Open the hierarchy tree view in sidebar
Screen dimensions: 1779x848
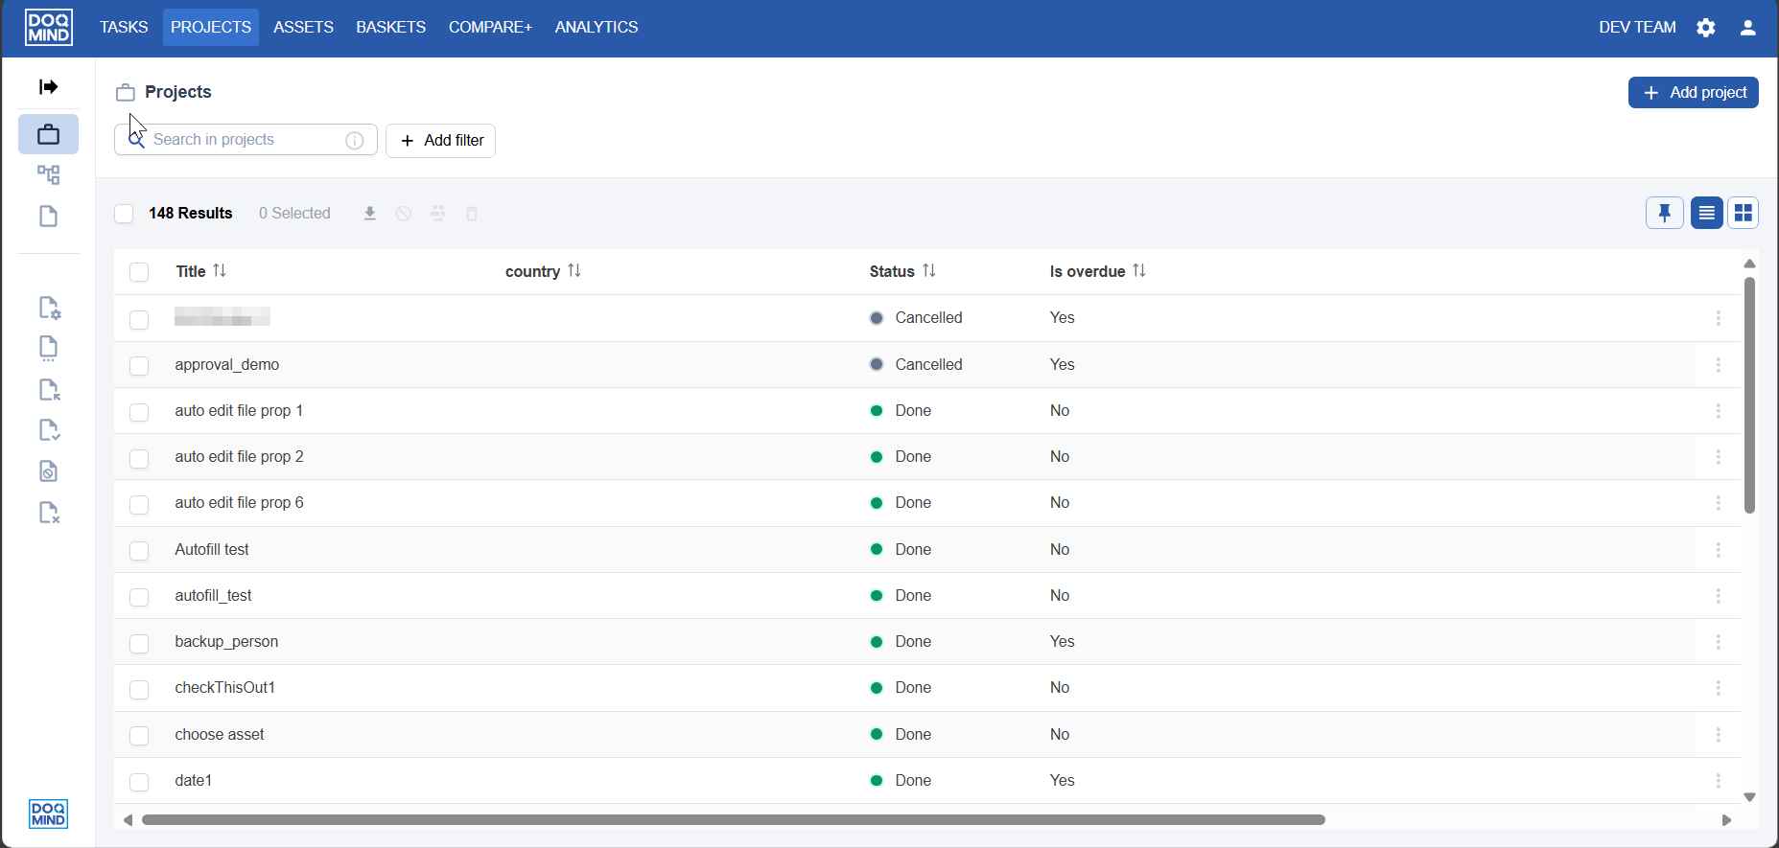tap(48, 175)
